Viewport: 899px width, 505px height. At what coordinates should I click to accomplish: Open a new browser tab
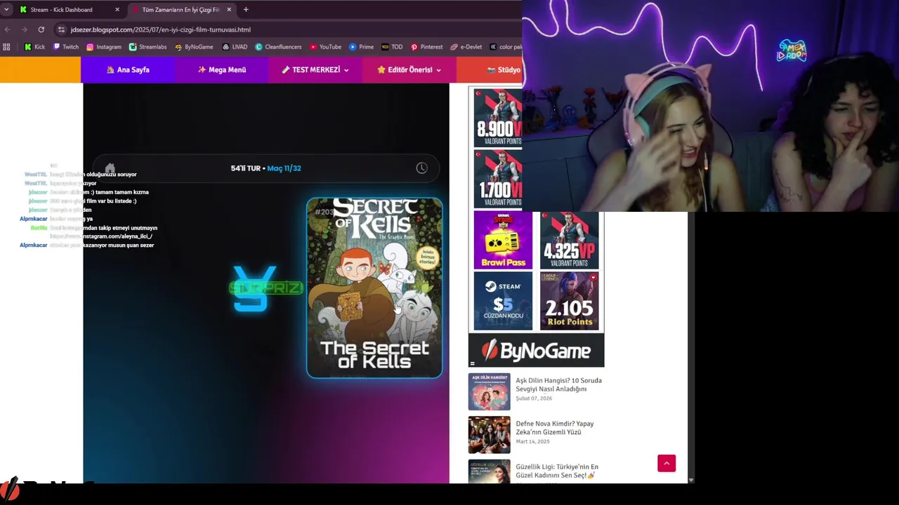click(246, 10)
